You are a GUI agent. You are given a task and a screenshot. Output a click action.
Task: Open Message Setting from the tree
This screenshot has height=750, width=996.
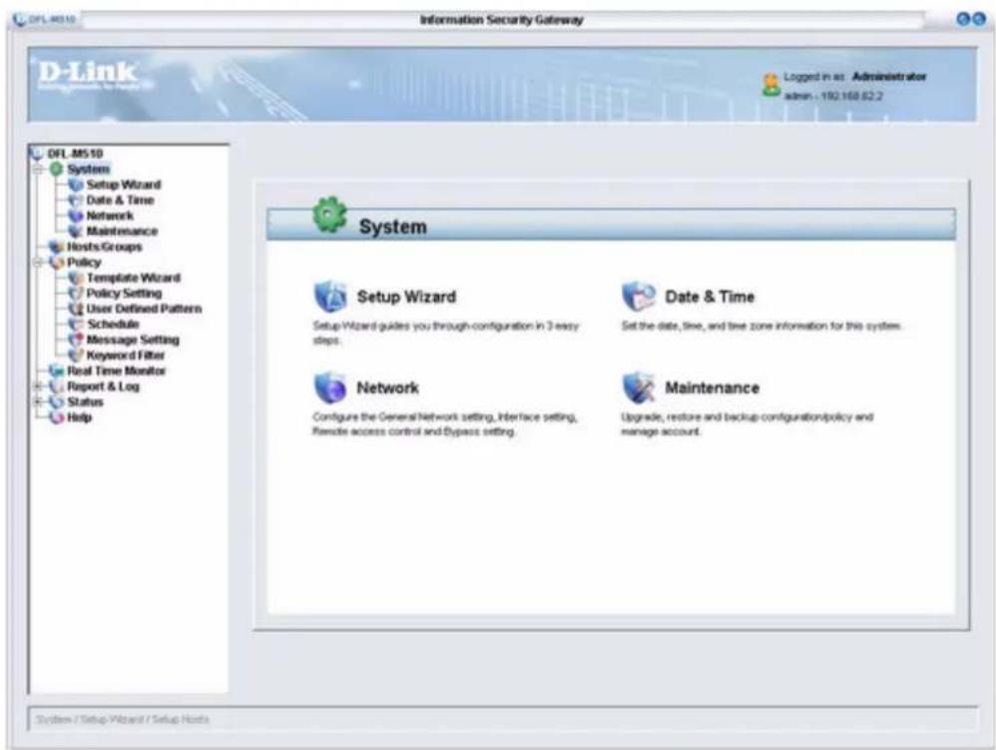click(133, 340)
